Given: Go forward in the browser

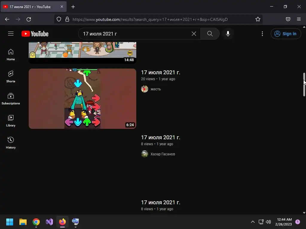Looking at the screenshot, I should coord(18,19).
